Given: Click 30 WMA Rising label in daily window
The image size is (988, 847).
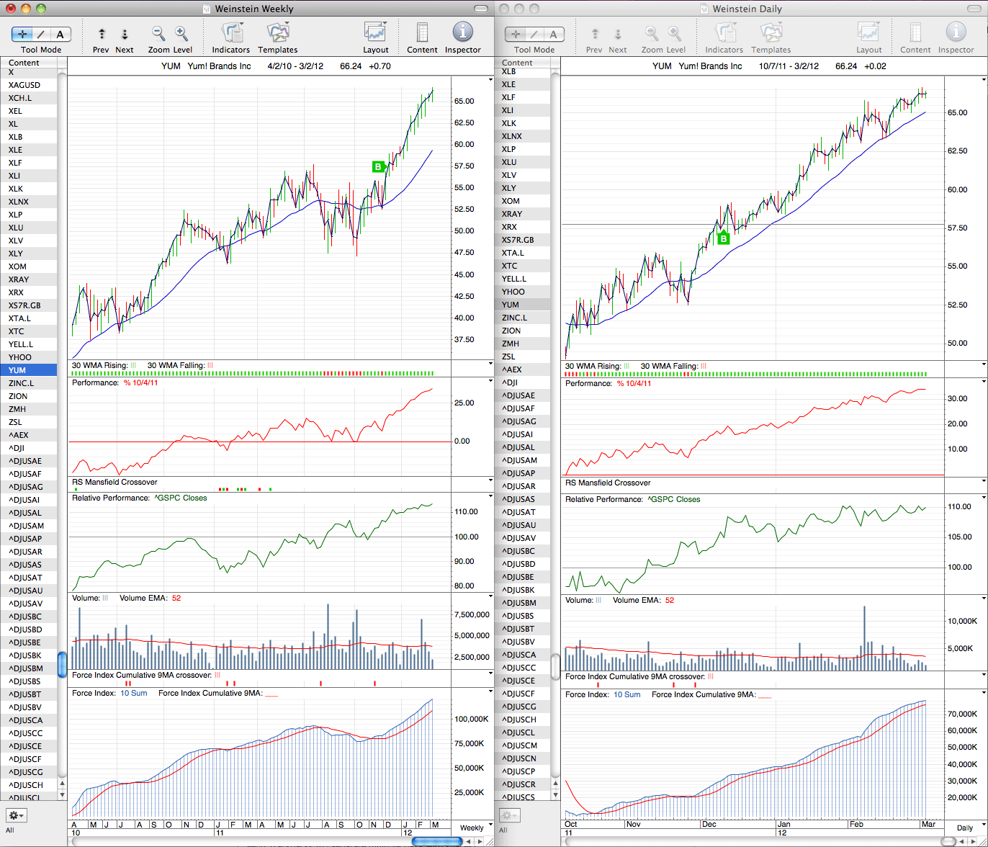Looking at the screenshot, I should point(593,366).
